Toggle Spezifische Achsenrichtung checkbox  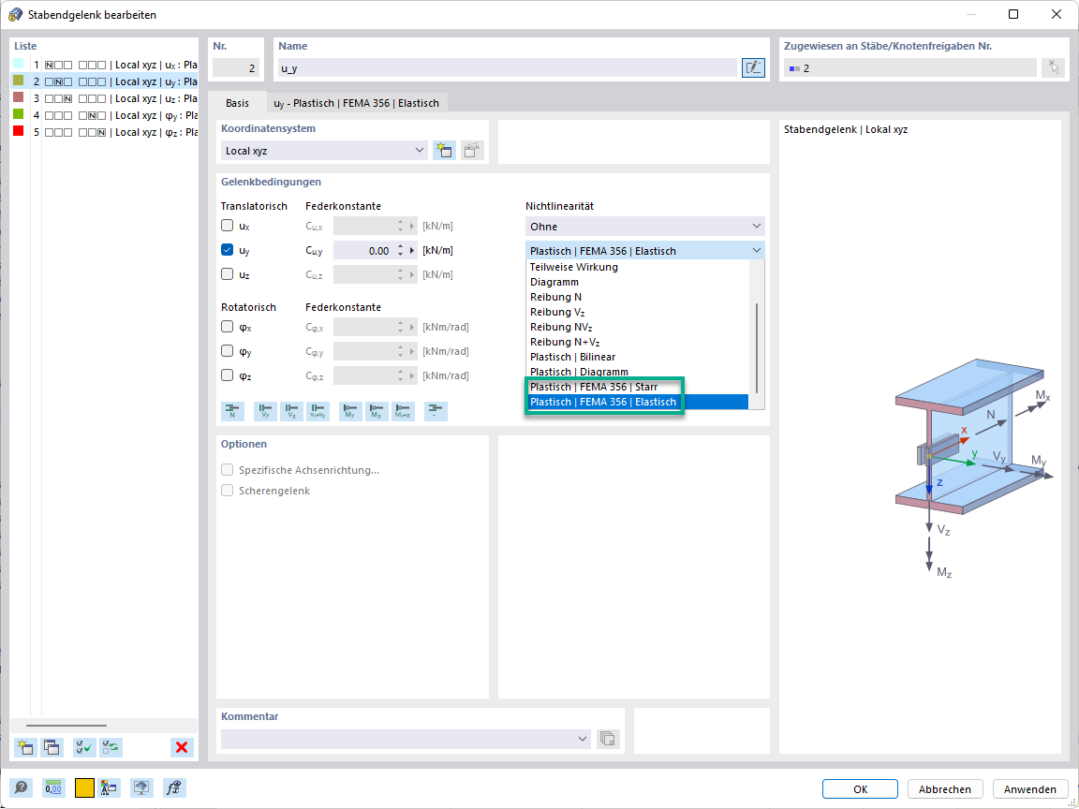[x=227, y=470]
